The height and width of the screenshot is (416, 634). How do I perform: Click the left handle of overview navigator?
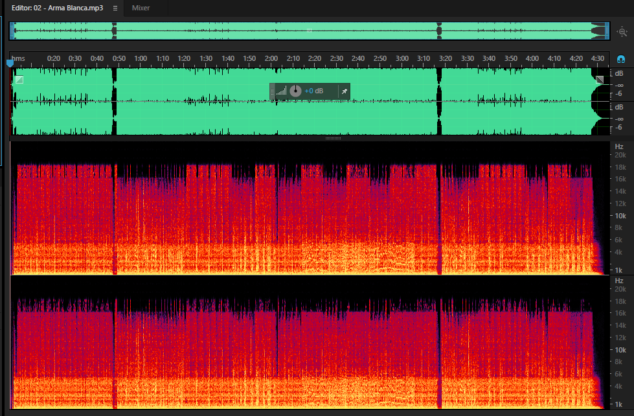[x=12, y=30]
